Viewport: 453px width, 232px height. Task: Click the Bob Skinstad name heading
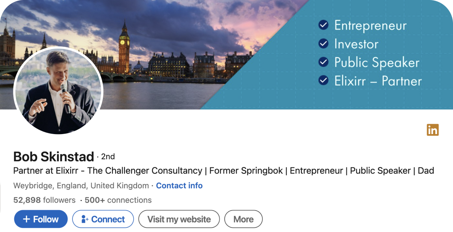click(x=54, y=157)
